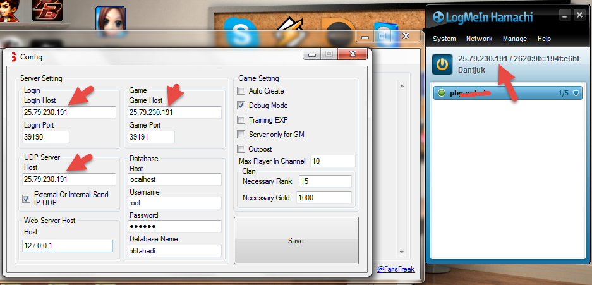Click scrollbar down arrow in background window

[x=402, y=252]
